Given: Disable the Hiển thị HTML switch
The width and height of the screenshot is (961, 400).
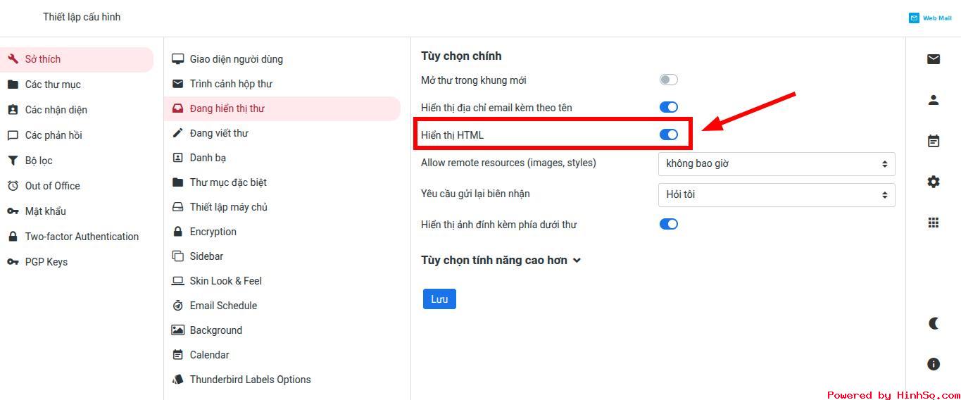Looking at the screenshot, I should [669, 135].
